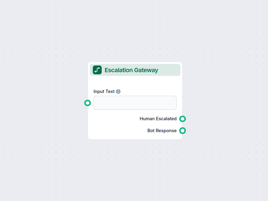Click the Escalation Gateway title text
This screenshot has height=201, width=268.
tap(131, 70)
